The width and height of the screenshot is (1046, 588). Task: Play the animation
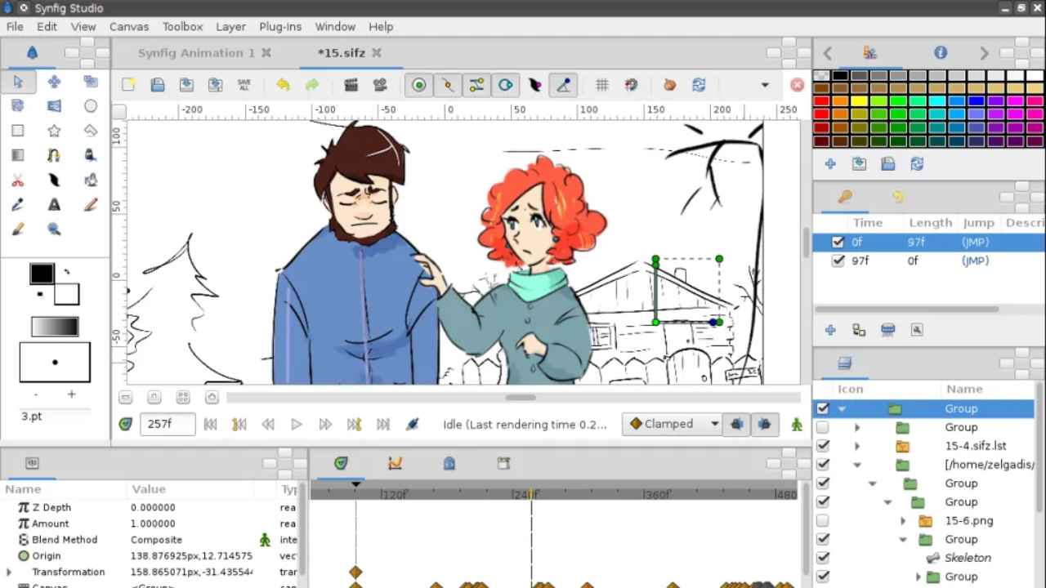pos(297,424)
